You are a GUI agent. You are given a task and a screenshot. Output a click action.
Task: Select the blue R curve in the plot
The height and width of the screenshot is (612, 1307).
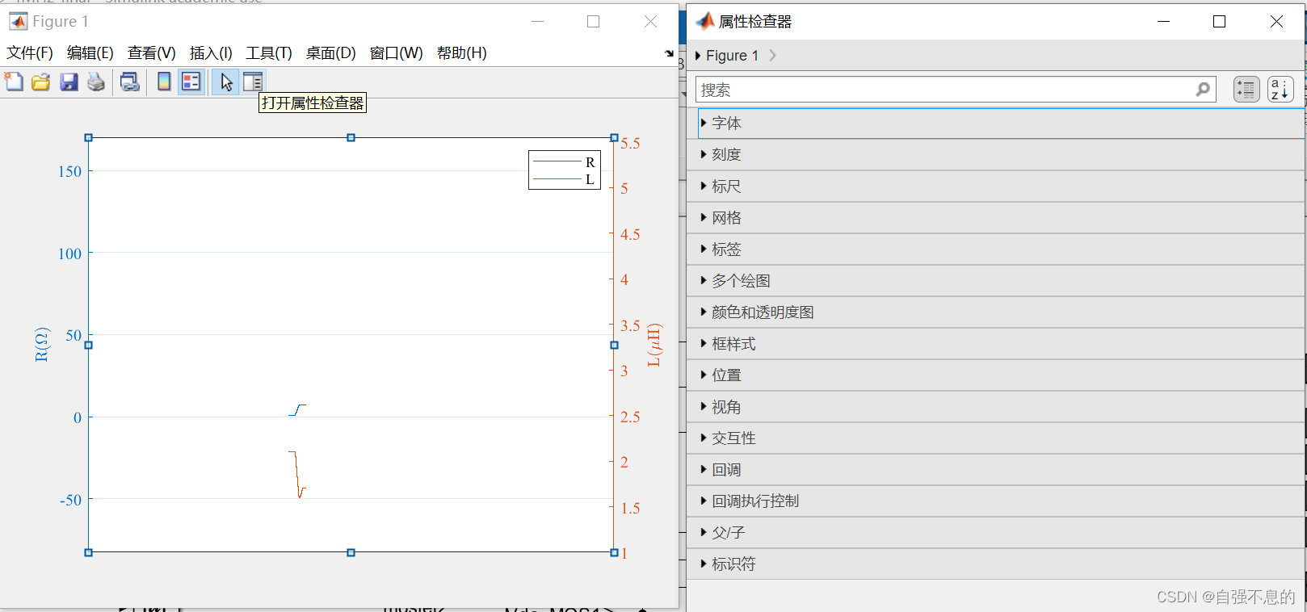coord(297,410)
